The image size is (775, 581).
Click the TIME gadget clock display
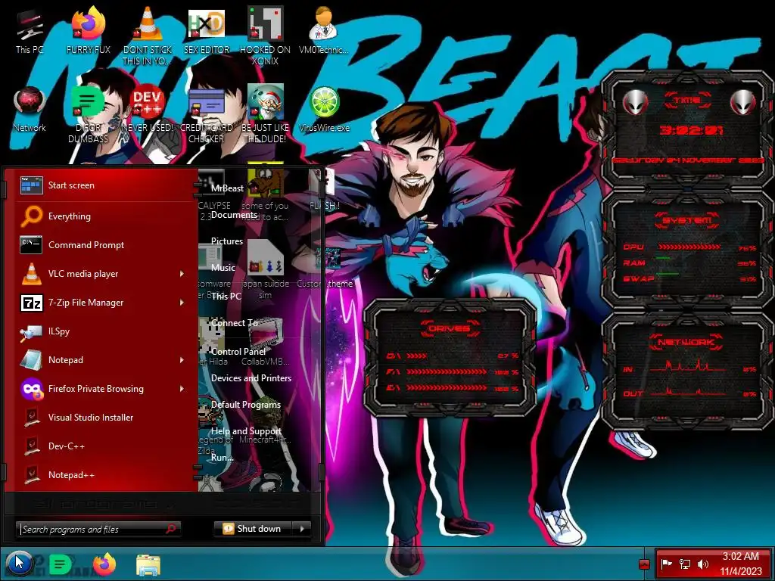pyautogui.click(x=690, y=130)
